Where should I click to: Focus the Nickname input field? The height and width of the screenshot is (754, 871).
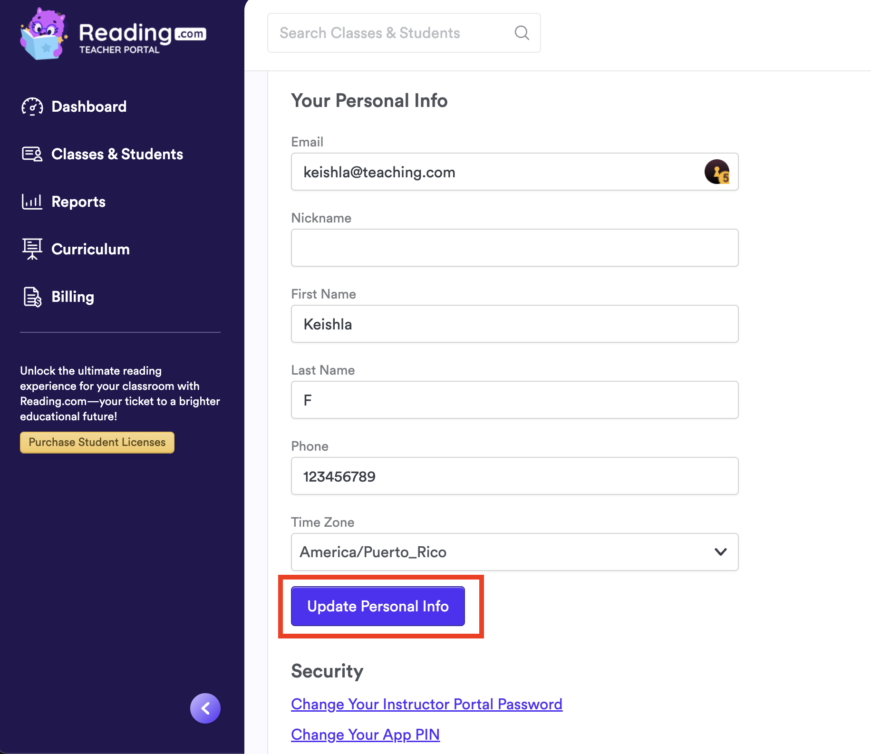514,248
